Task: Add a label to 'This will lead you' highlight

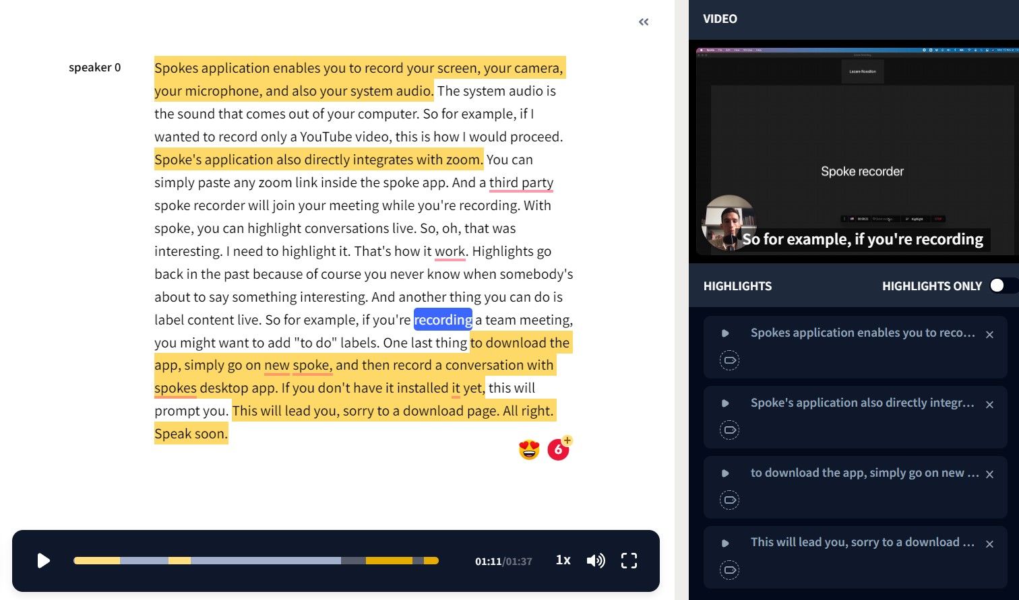Action: click(x=729, y=570)
